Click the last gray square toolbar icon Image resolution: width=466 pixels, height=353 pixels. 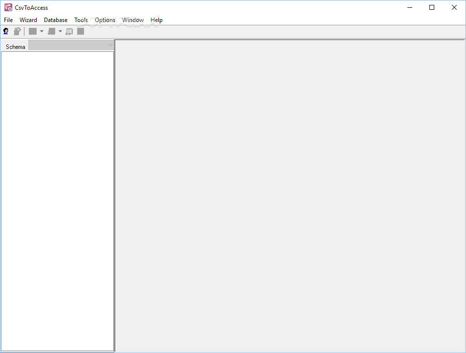(81, 31)
